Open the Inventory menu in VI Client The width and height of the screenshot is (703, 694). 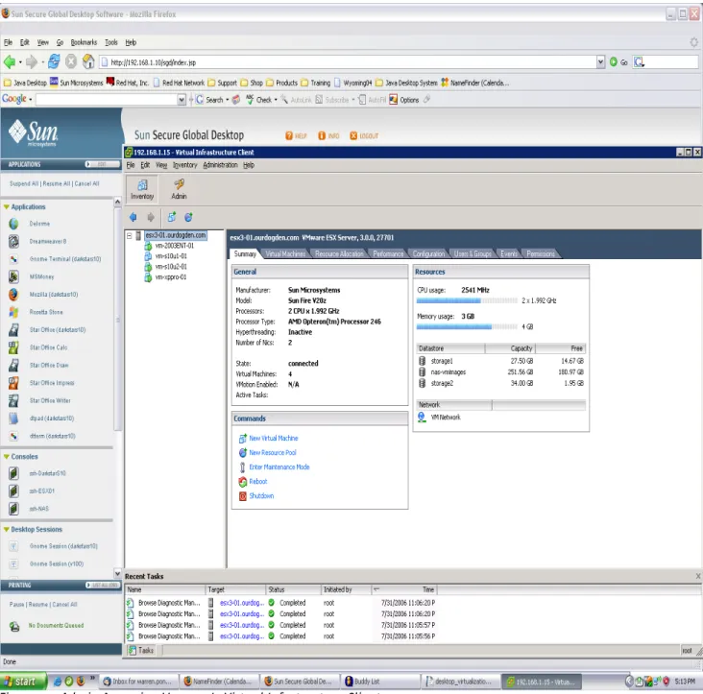tap(184, 165)
